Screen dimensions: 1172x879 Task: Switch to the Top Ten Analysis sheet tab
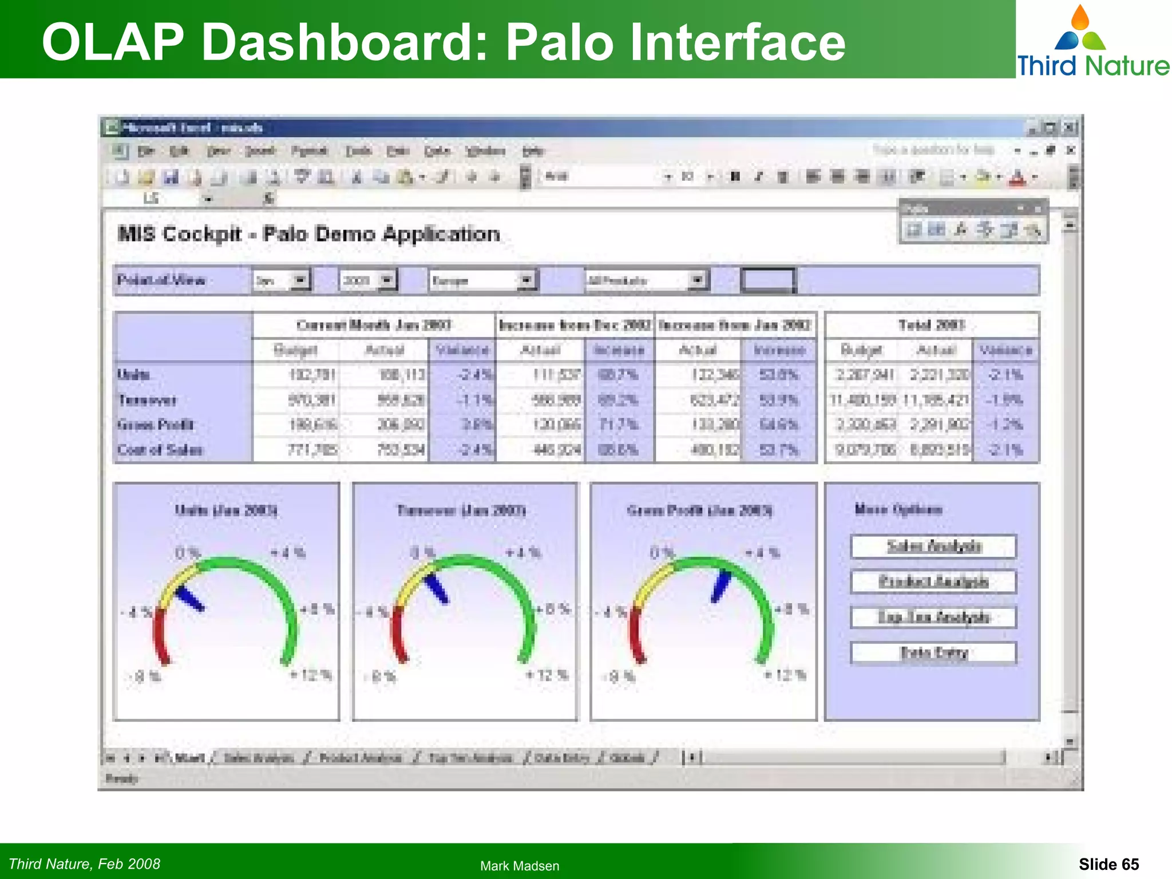point(470,758)
